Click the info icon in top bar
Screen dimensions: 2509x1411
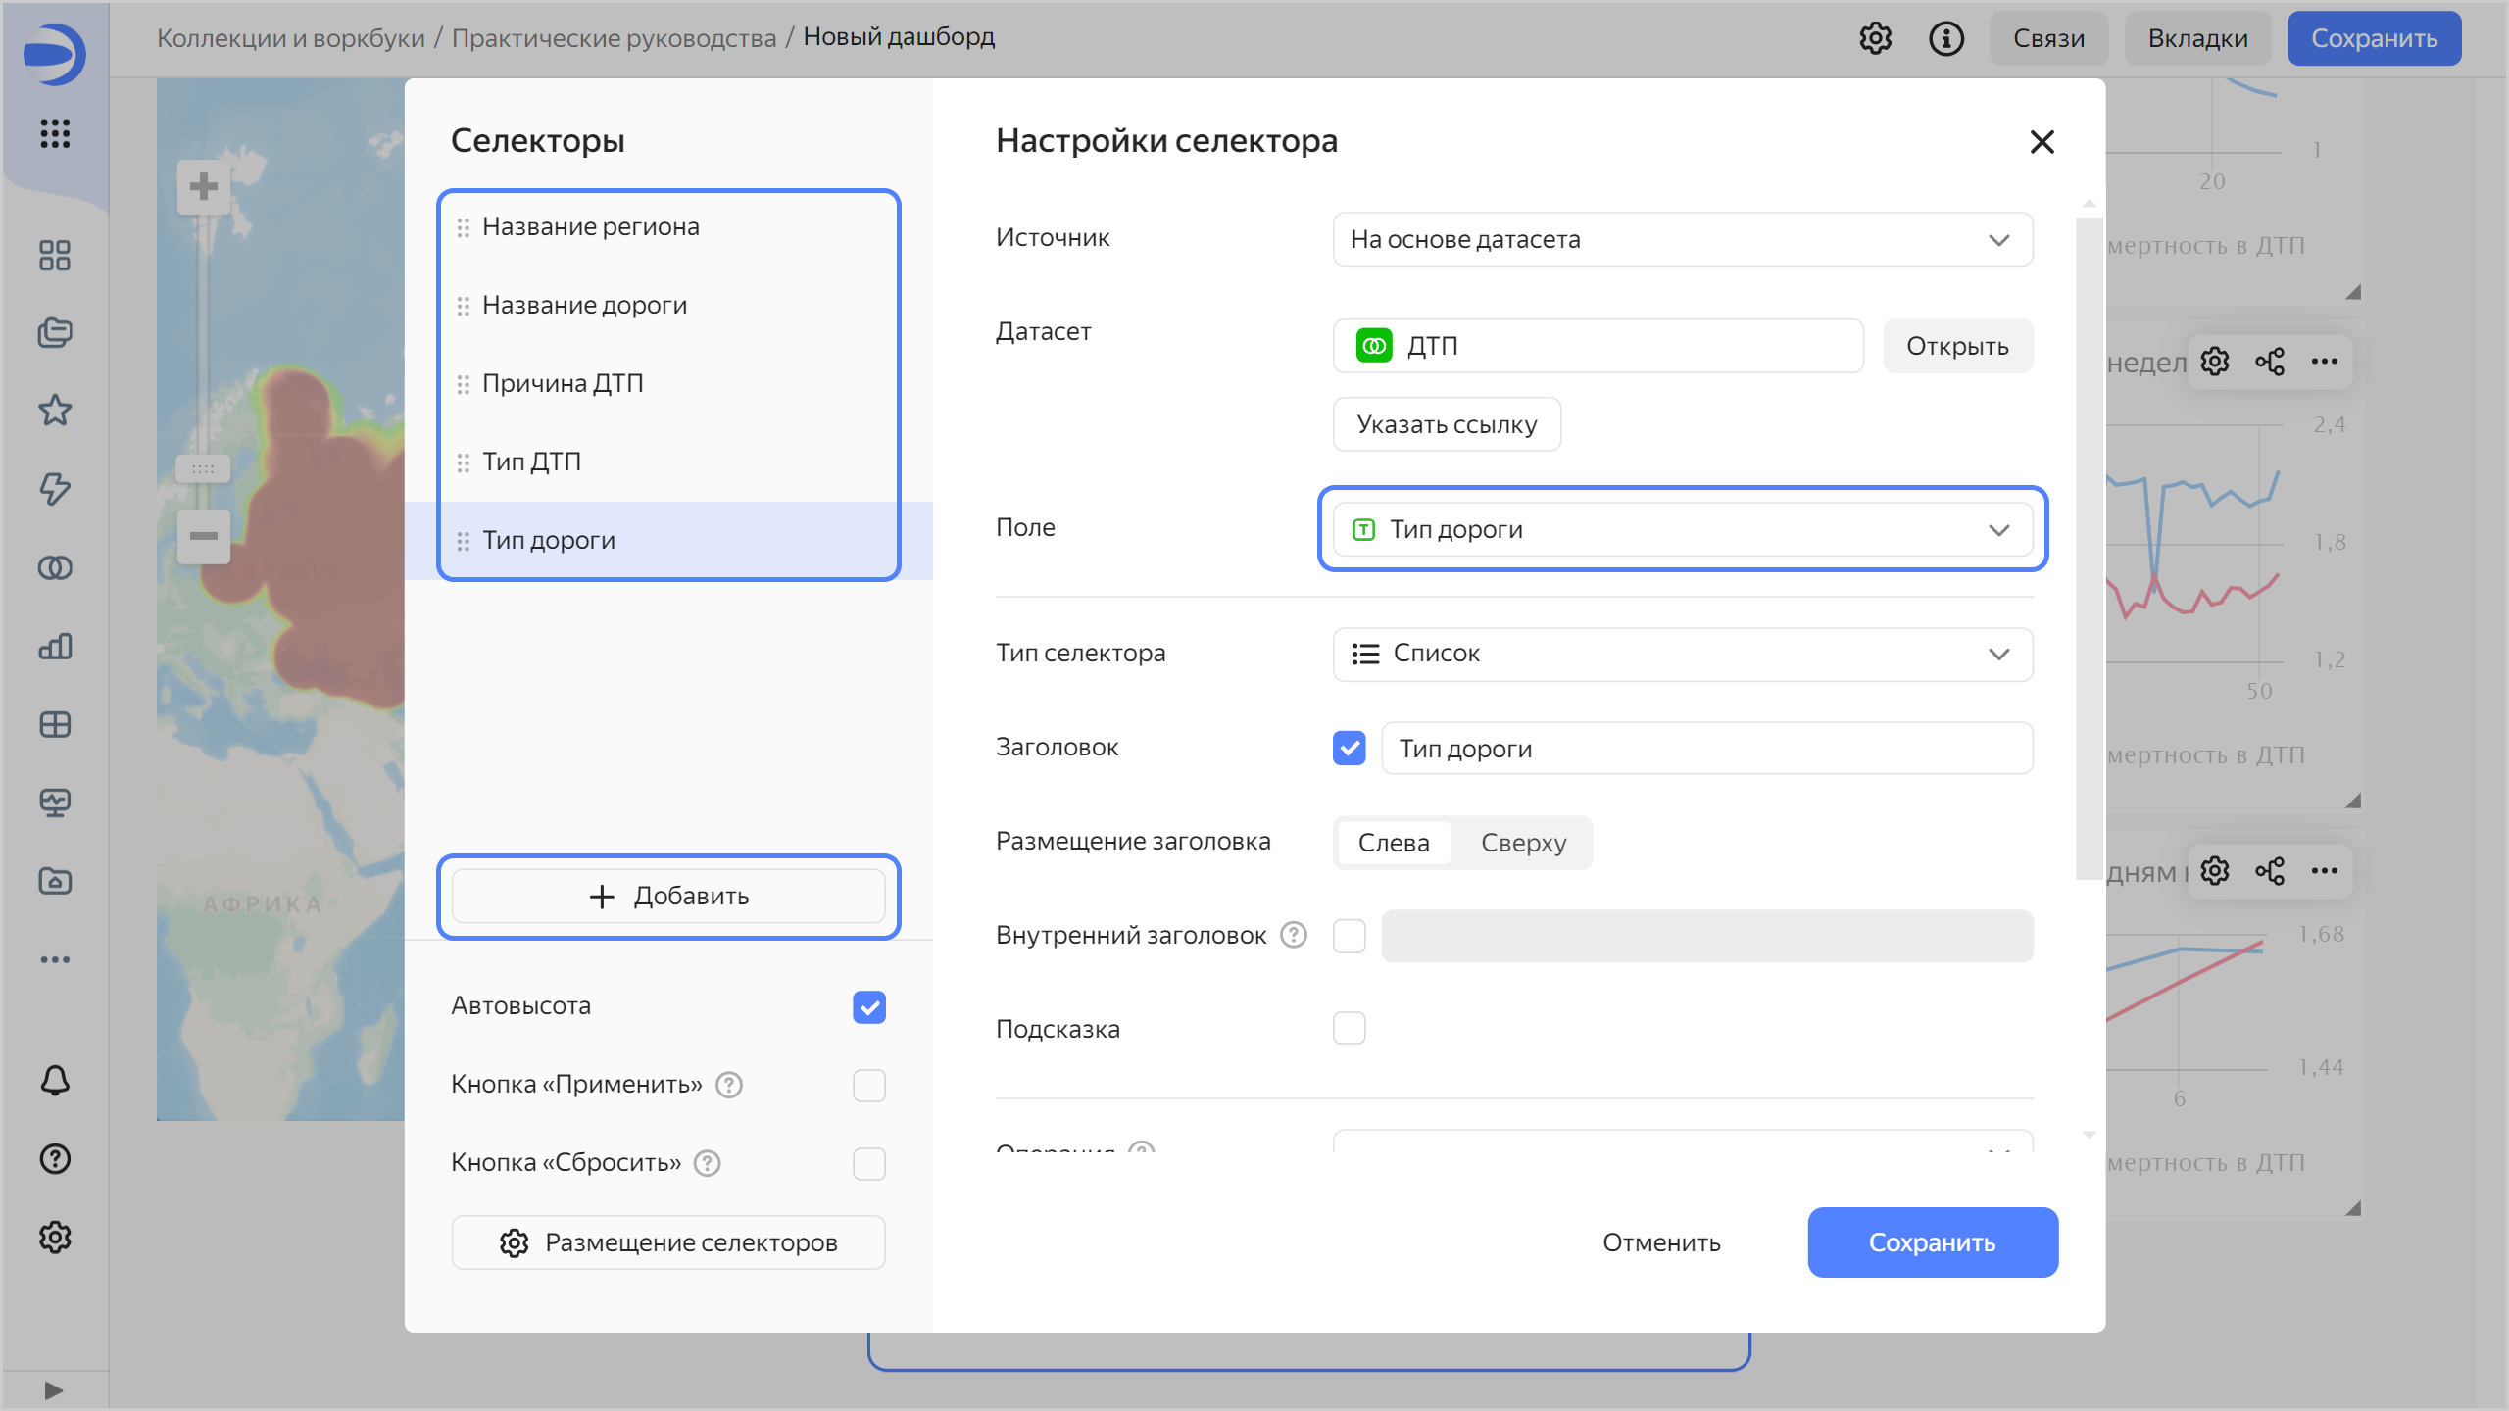click(1945, 38)
